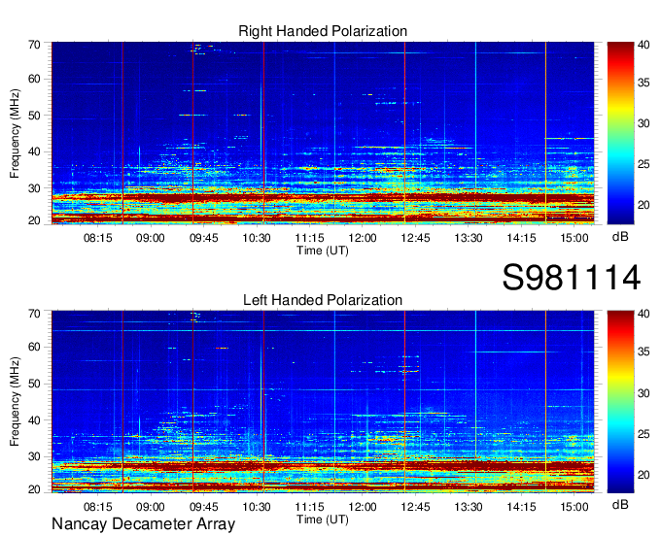Select the S981114 observation label
The image size is (661, 536).
572,278
